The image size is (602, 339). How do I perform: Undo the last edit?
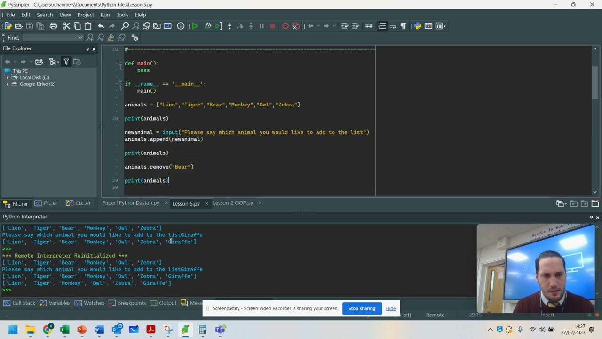pos(101,26)
